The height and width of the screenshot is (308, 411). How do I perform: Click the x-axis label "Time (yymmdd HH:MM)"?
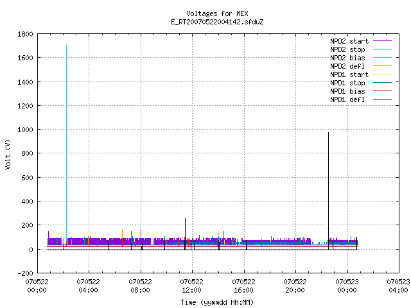[x=217, y=302]
